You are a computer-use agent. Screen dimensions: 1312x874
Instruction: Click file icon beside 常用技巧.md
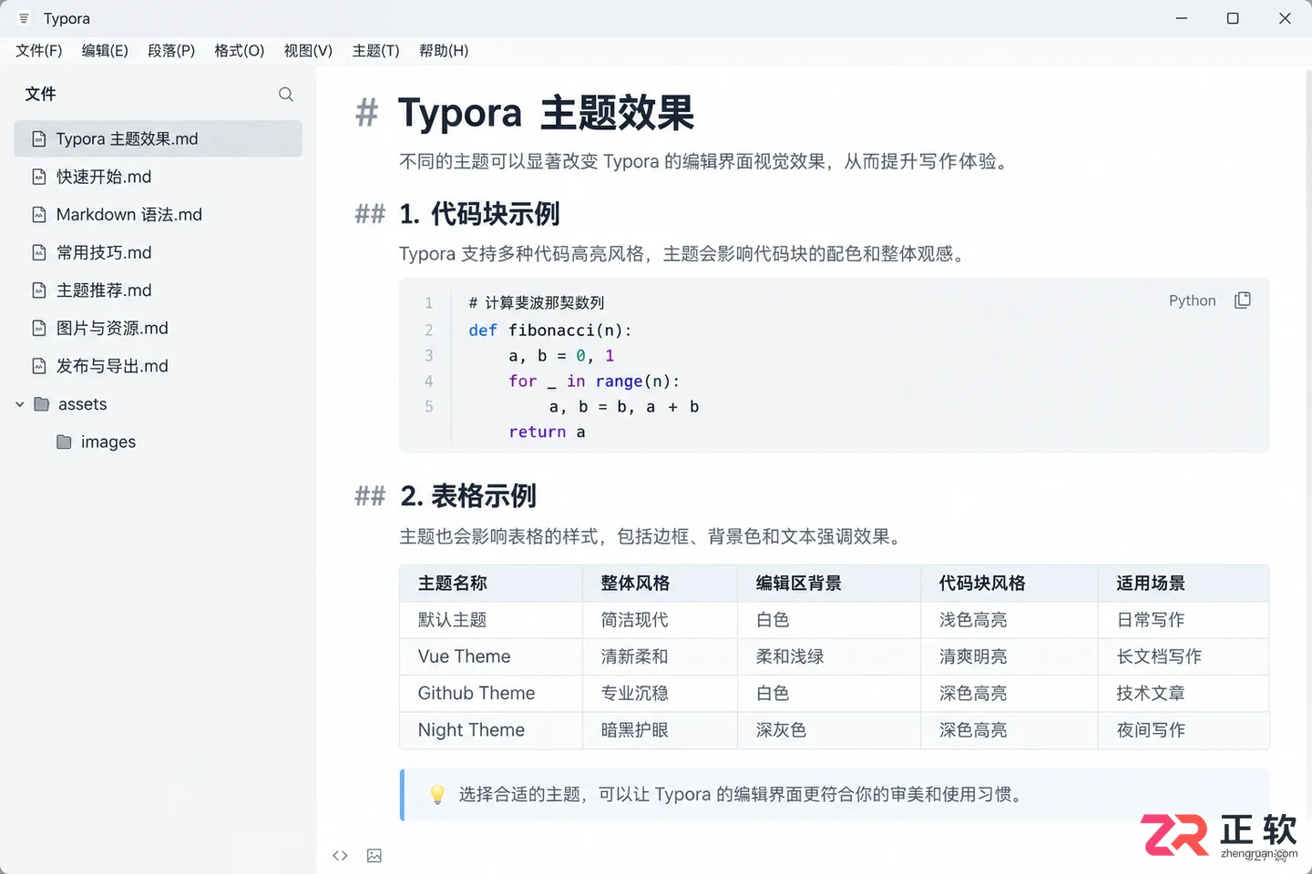39,252
